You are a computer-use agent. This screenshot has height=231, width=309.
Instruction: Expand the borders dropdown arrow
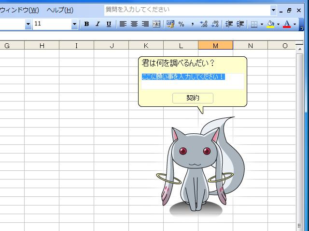[262, 24]
